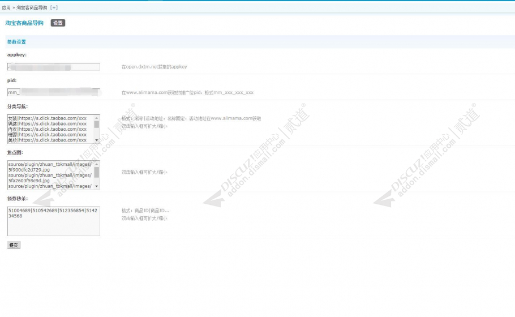Focus the pid input field
Image resolution: width=515 pixels, height=317 pixels.
pos(54,92)
